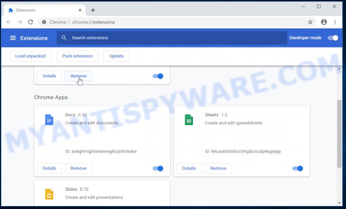Click the vertical scrollbar thumb

coord(339,134)
